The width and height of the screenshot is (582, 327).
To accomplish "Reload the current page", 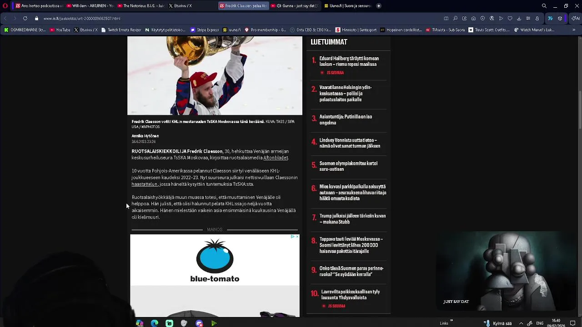I will pos(25,19).
